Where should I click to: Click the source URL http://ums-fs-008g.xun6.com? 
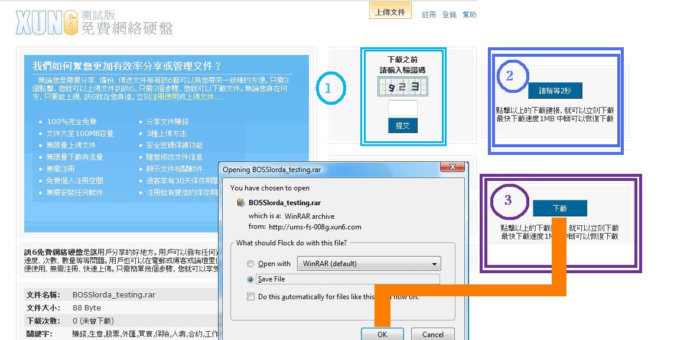(x=315, y=227)
